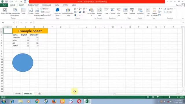Collapse the ribbon with the arrow
Viewport: 185px width, 104px height.
coord(183,18)
